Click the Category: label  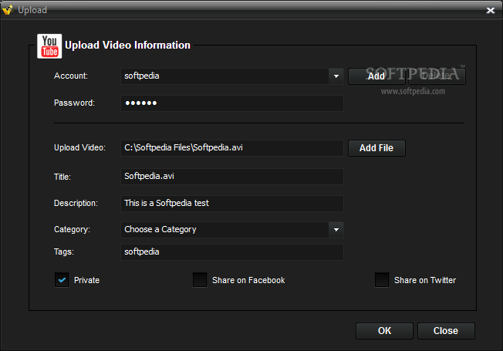[x=72, y=229]
